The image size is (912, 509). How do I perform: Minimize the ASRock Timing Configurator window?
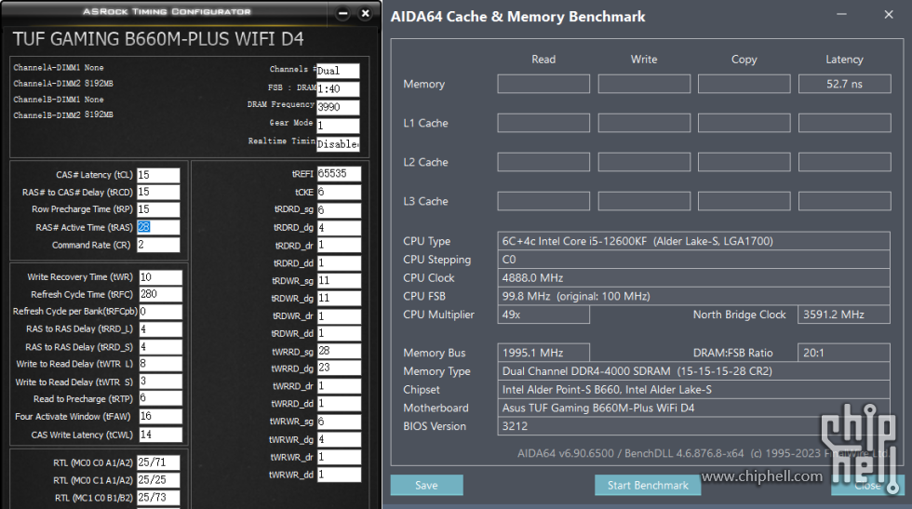[343, 13]
